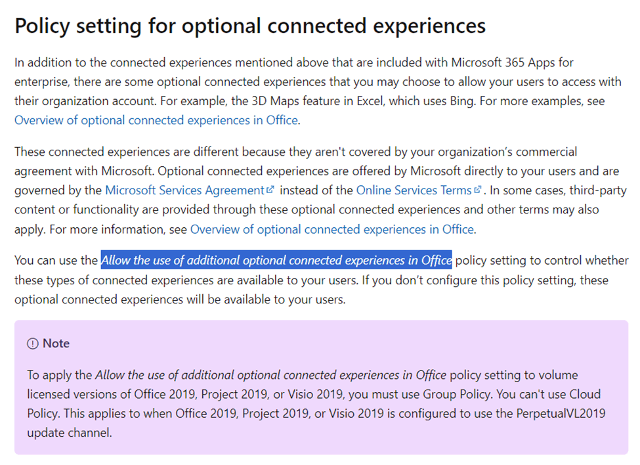The width and height of the screenshot is (640, 465).
Task: Click the word "Bing" in the first paragraph
Action: (463, 101)
